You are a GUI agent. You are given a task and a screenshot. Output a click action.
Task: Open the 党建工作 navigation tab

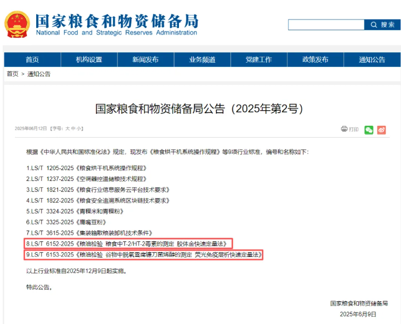(x=259, y=60)
